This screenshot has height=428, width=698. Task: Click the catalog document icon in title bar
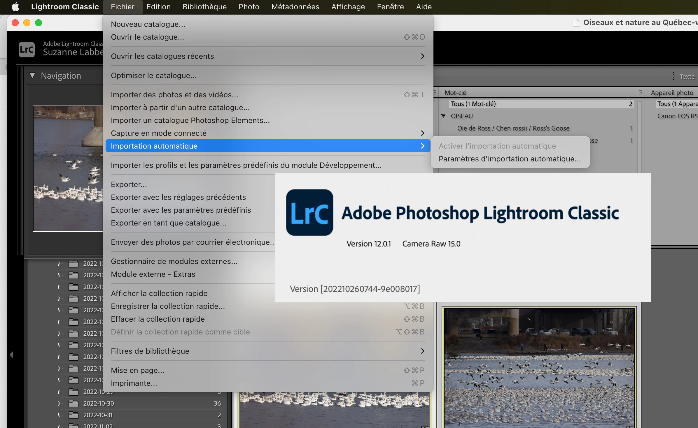click(x=576, y=23)
